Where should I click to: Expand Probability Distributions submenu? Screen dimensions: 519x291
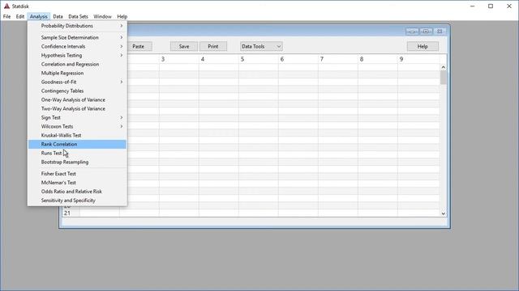[x=77, y=26]
